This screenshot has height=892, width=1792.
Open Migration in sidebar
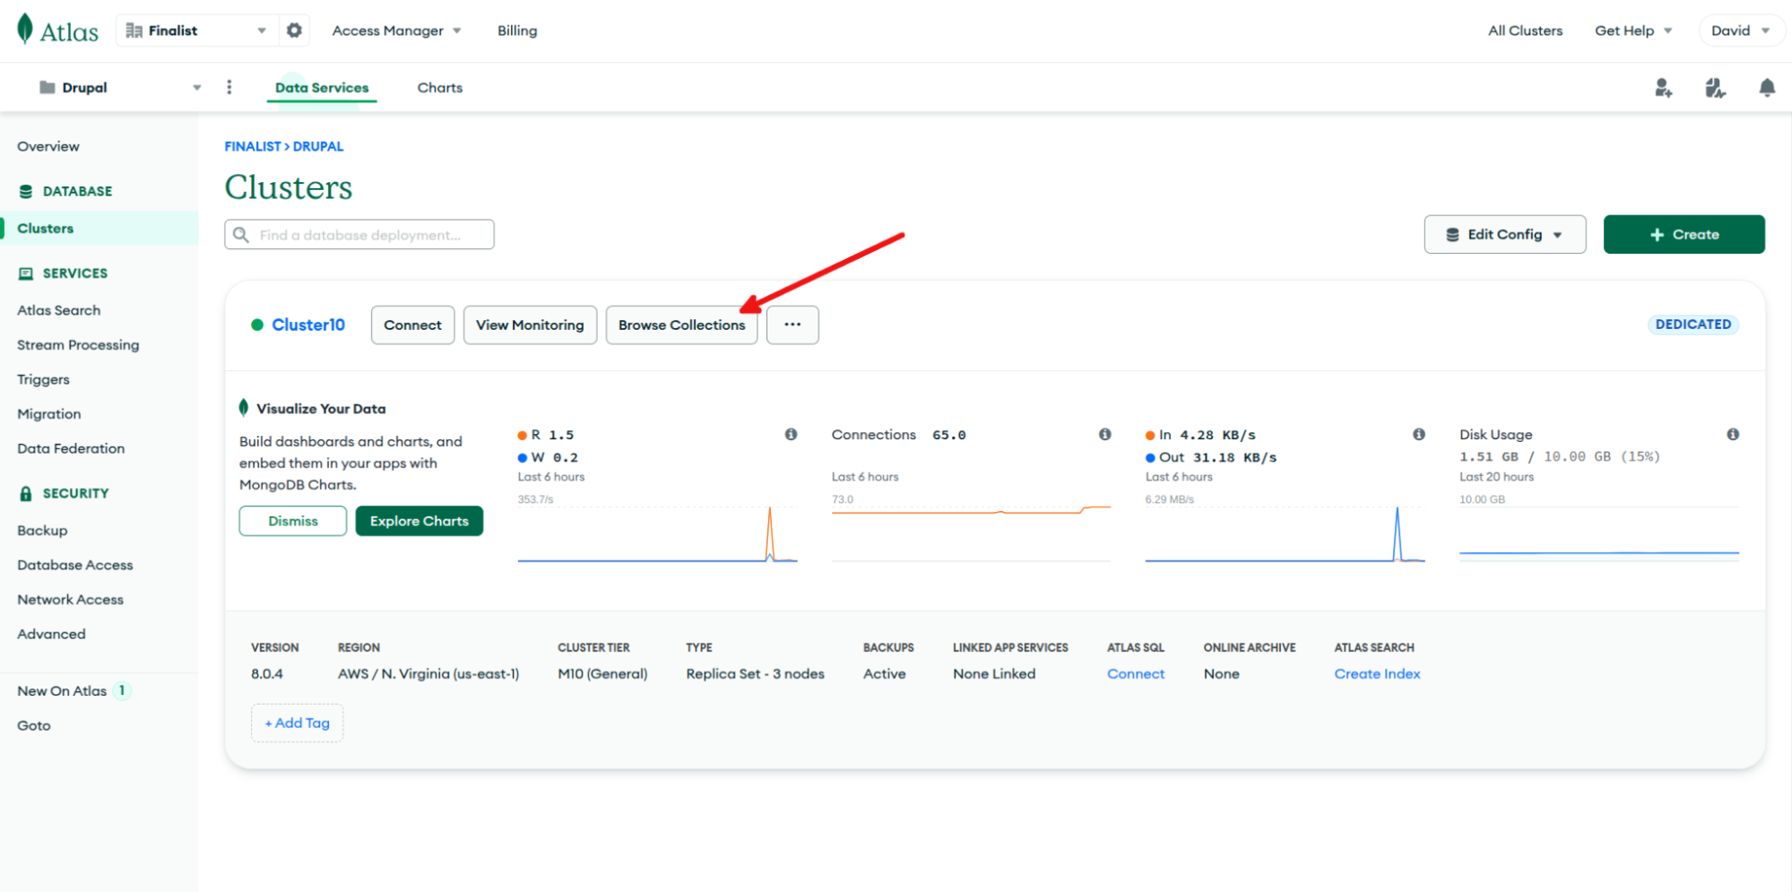[x=49, y=414]
